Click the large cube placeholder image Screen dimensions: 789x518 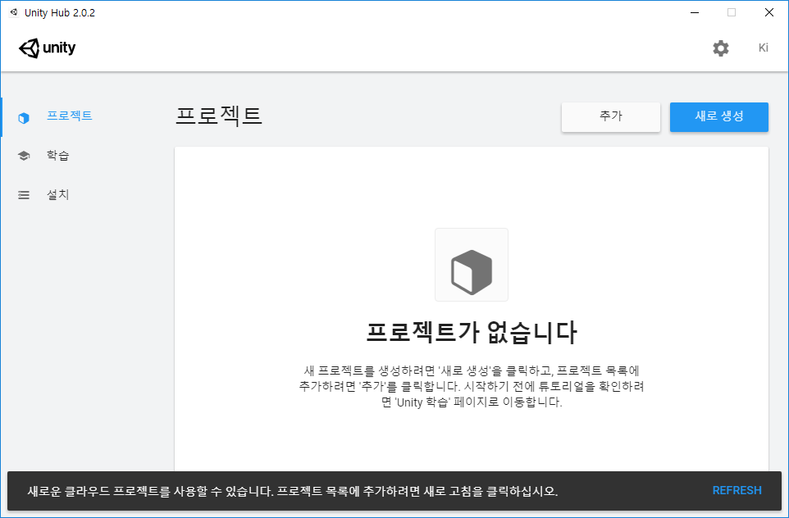coord(472,265)
